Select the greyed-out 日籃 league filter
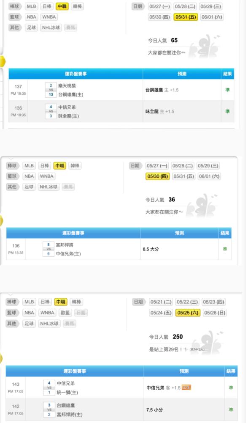Viewport: 248px width, 423px height. point(81,313)
